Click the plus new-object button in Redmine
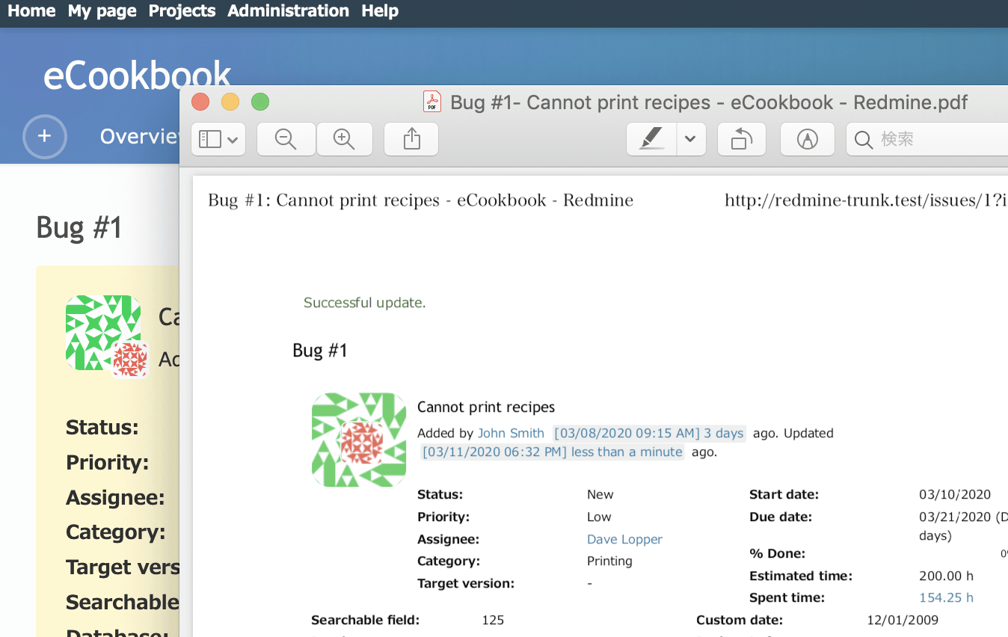Viewport: 1008px width, 637px height. coord(45,137)
